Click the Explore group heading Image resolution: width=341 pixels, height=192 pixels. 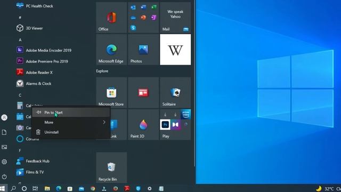point(102,71)
